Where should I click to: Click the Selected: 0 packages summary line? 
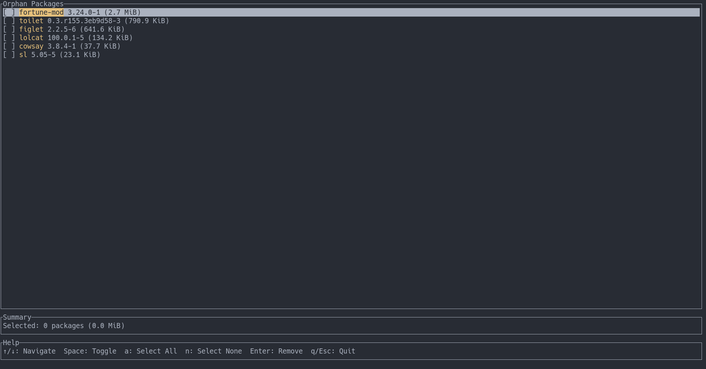click(x=64, y=326)
